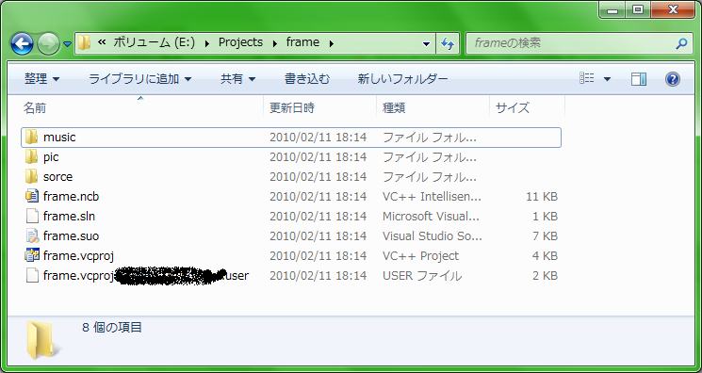Close the Explorer window
The height and width of the screenshot is (373, 702).
point(674,9)
